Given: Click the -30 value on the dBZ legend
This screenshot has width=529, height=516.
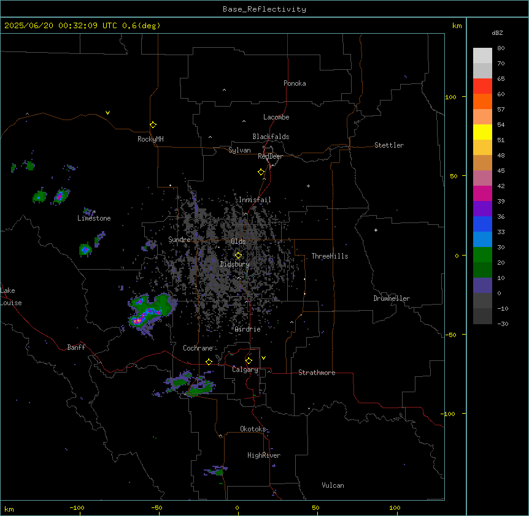Looking at the screenshot, I should click(503, 324).
